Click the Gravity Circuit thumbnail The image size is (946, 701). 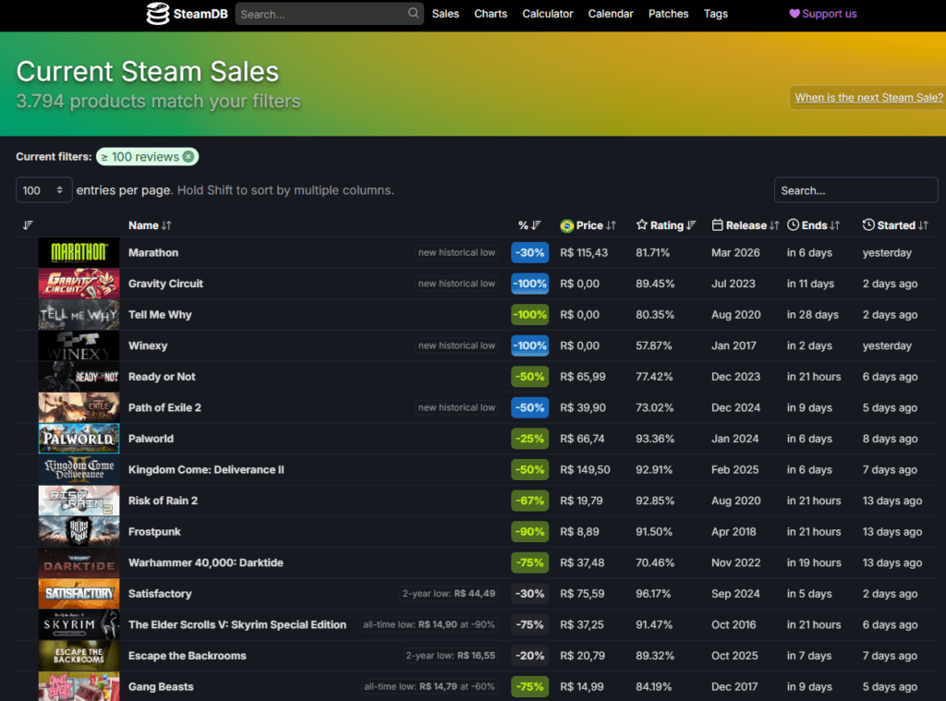click(79, 284)
